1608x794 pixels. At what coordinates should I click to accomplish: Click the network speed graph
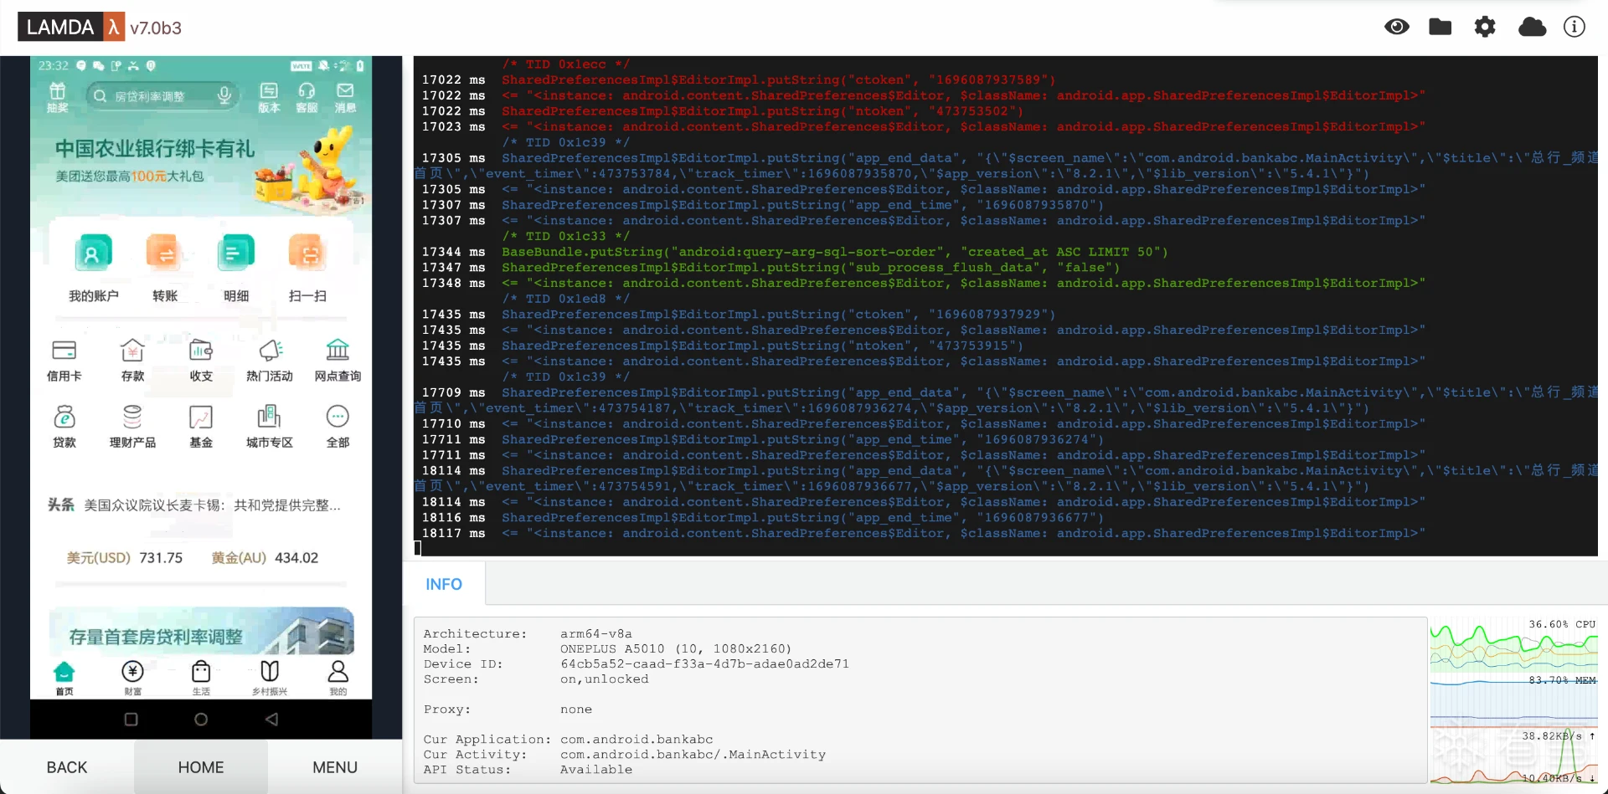pyautogui.click(x=1513, y=756)
